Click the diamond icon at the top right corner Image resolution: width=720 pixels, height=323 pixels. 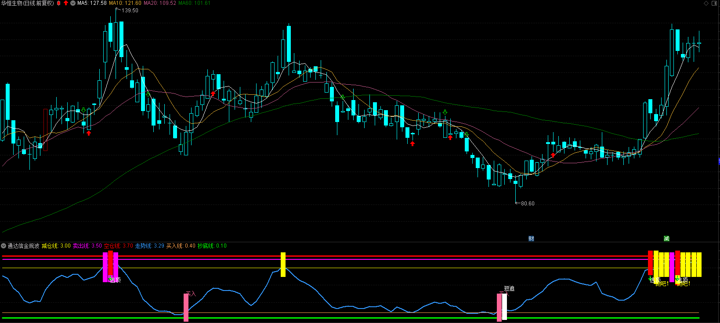click(x=706, y=3)
